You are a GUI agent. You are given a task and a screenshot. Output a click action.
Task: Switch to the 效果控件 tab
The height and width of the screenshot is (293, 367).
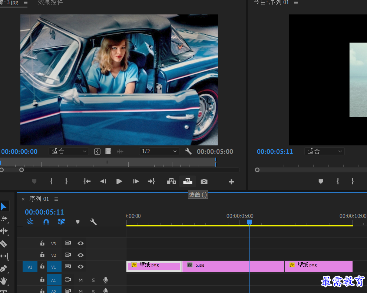click(50, 2)
